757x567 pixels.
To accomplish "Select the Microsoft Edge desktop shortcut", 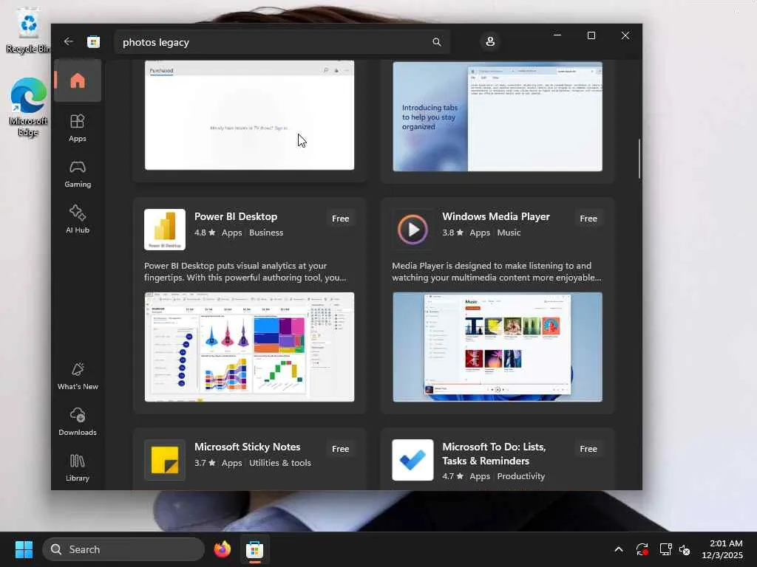I will (28, 107).
